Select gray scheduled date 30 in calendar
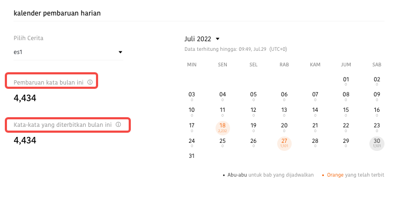Viewport: 415px width, 198px height. [x=377, y=143]
